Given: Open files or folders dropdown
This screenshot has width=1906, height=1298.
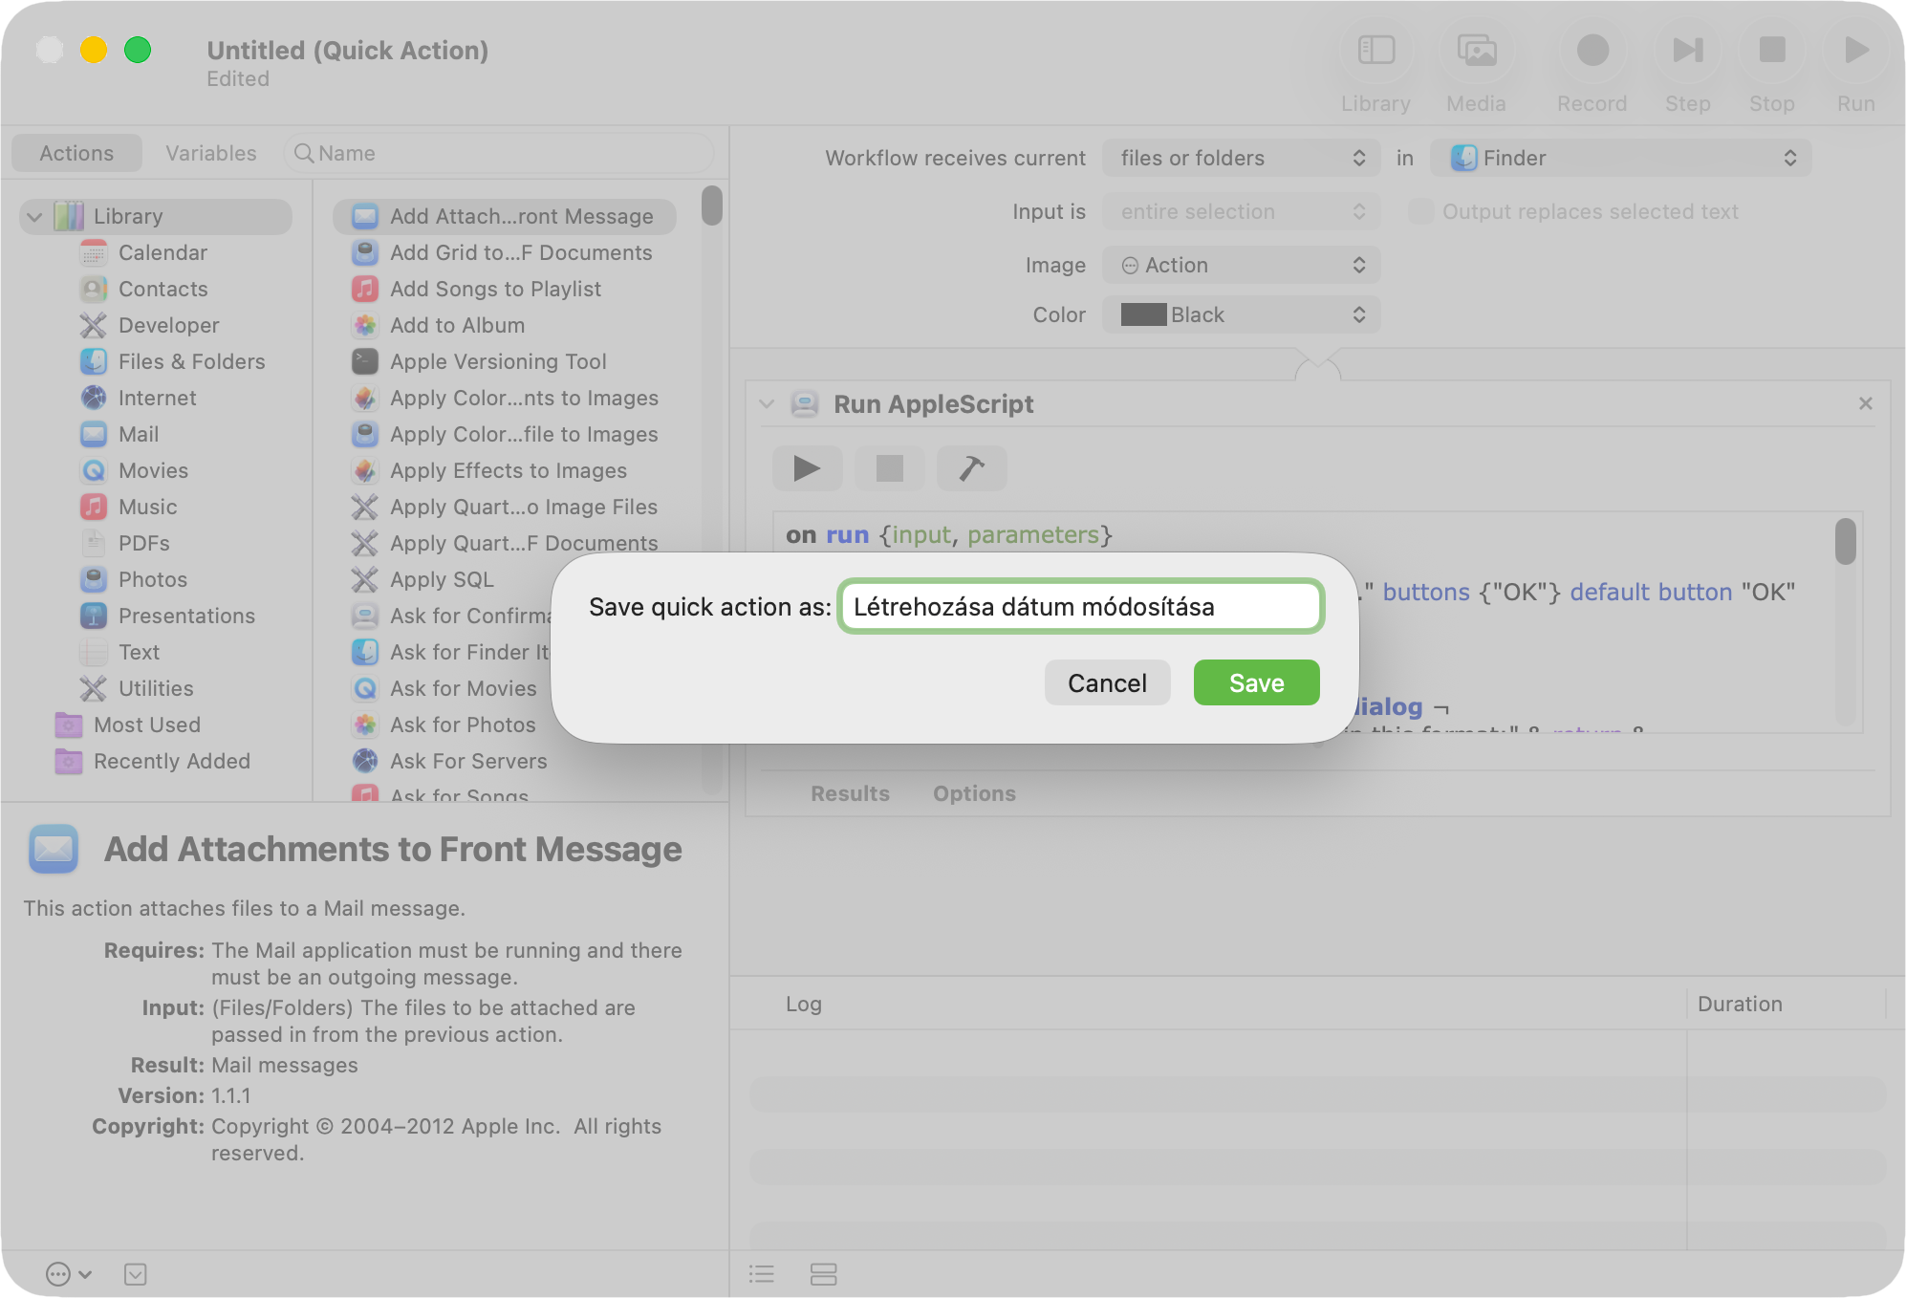Looking at the screenshot, I should click(1240, 158).
